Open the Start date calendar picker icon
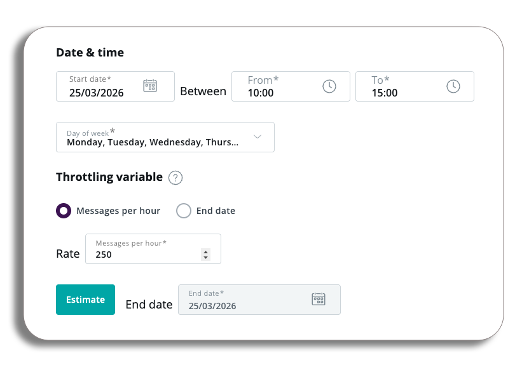Image resolution: width=529 pixels, height=365 pixels. [x=150, y=86]
